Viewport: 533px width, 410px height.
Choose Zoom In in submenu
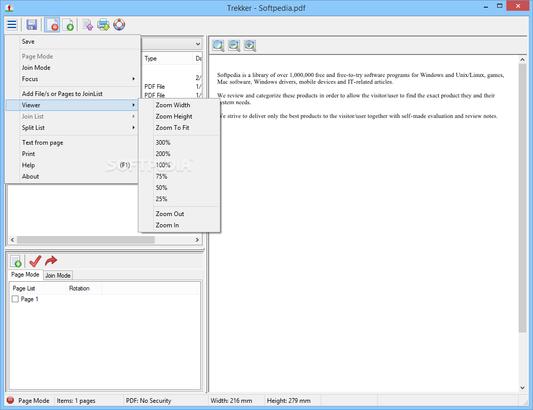coord(179,225)
